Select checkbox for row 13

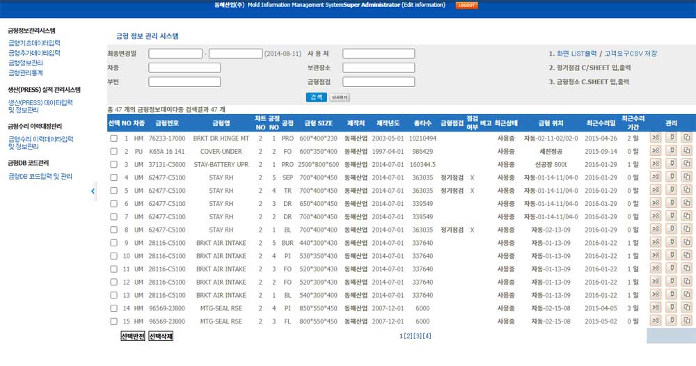tap(114, 296)
